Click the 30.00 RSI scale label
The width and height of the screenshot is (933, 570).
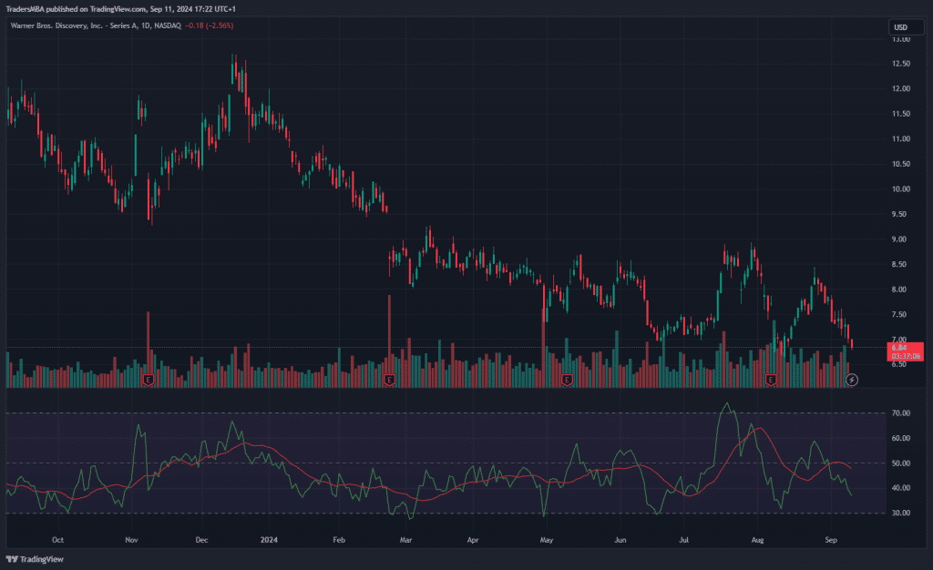901,514
